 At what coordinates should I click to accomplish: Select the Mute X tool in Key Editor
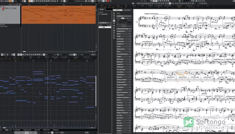[x=35, y=55]
